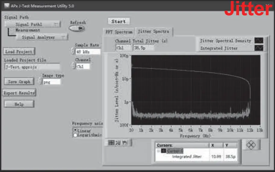Select the cursor movement tool icon
Viewport: 275px width, 172px height.
(111, 143)
